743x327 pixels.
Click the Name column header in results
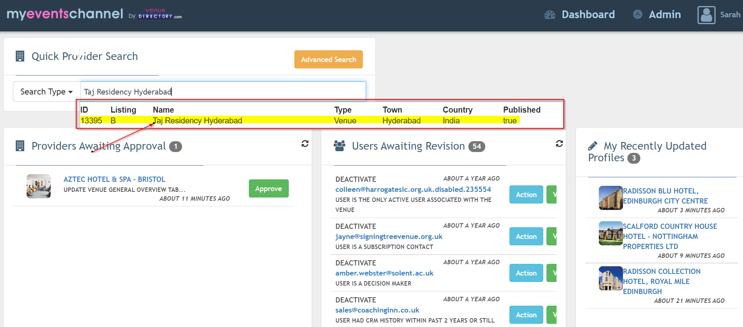tap(164, 110)
